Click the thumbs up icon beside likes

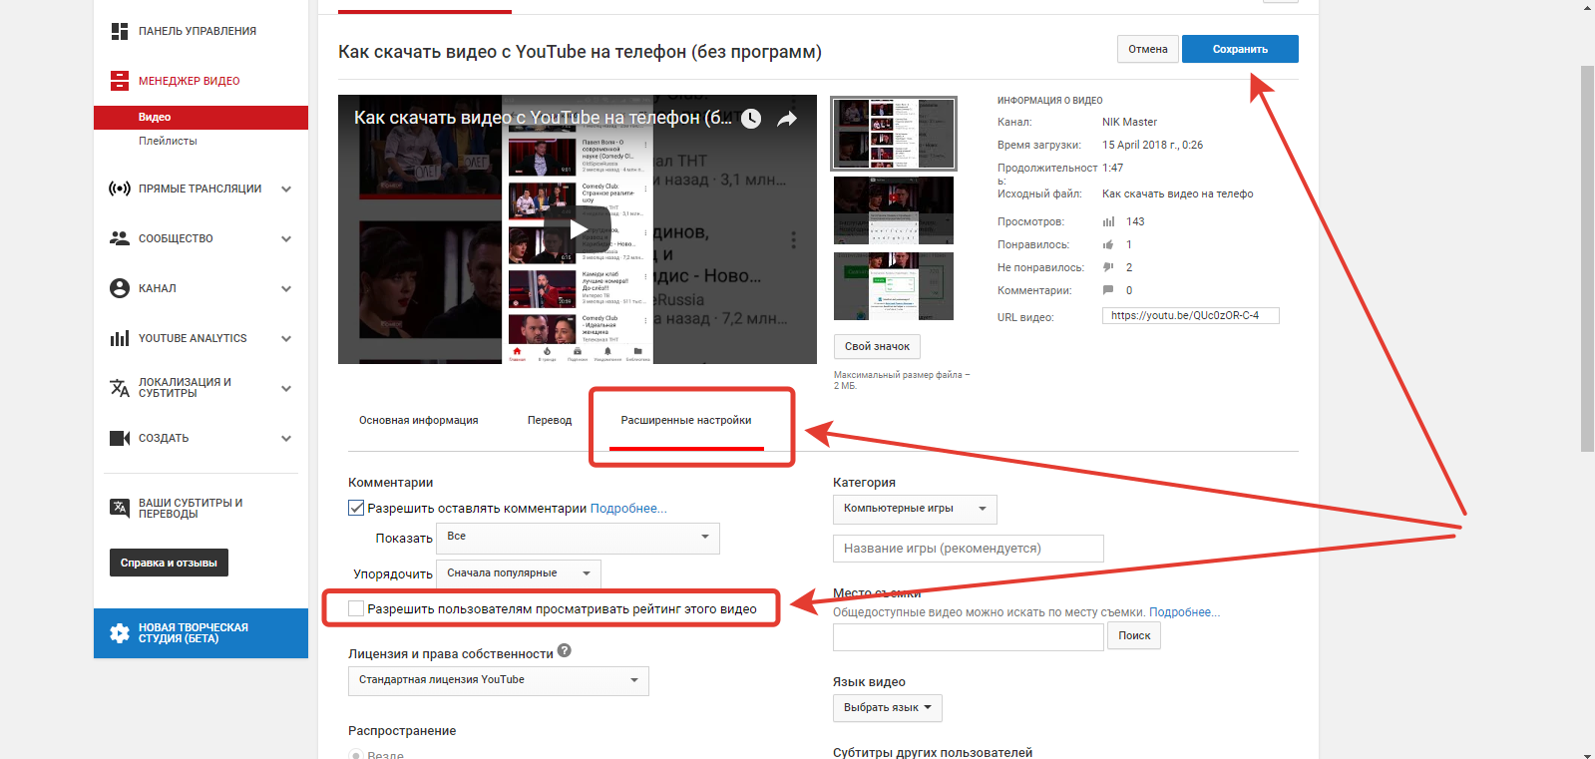click(x=1108, y=244)
